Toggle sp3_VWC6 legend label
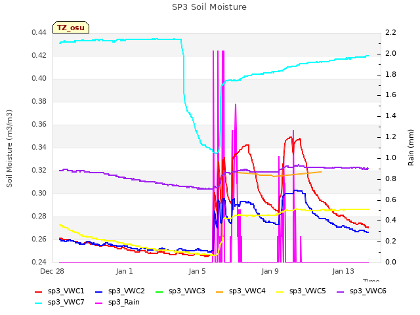The image size is (420, 315). pos(368,291)
